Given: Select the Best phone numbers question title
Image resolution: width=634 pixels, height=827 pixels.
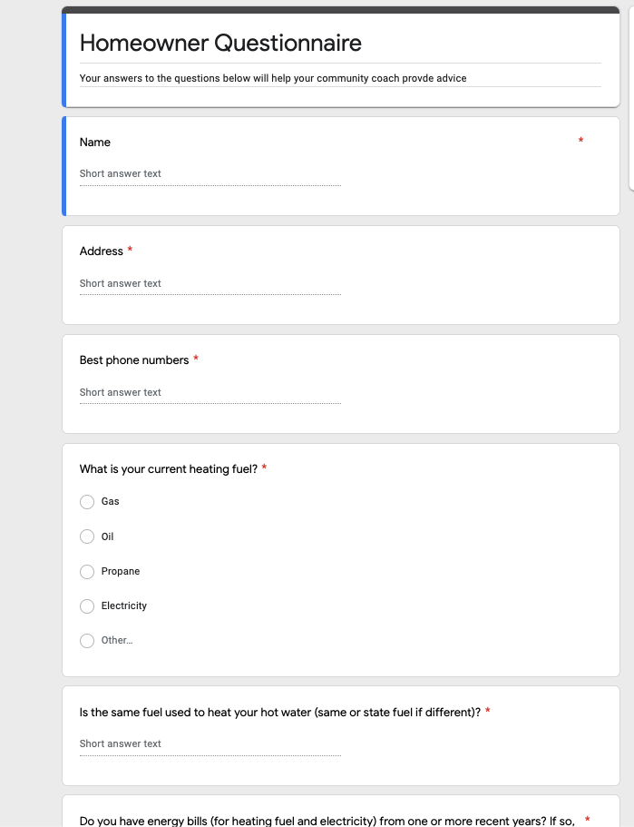Looking at the screenshot, I should pos(134,360).
